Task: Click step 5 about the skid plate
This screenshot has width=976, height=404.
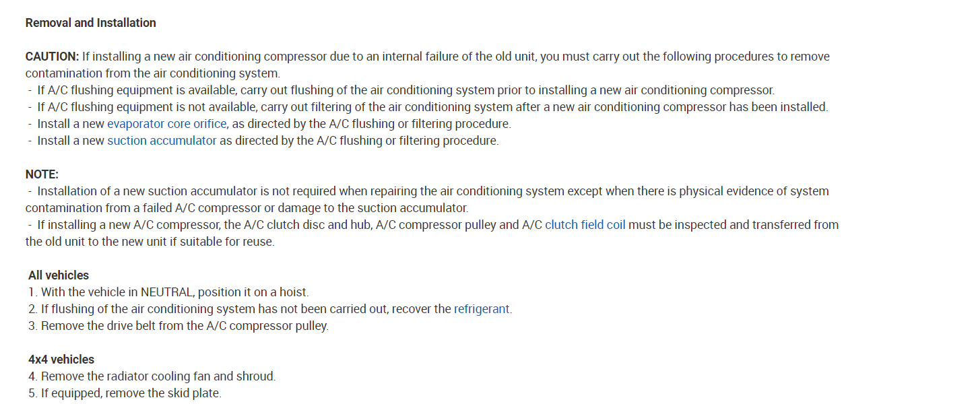Action: pyautogui.click(x=125, y=393)
